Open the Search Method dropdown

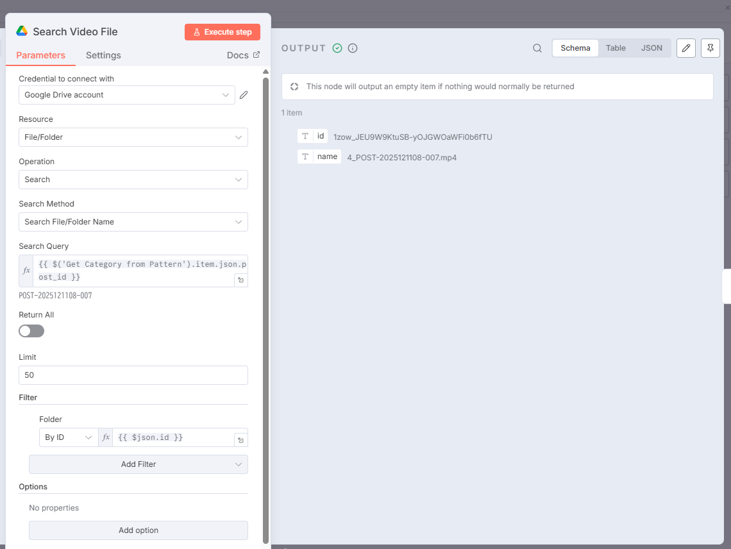133,222
